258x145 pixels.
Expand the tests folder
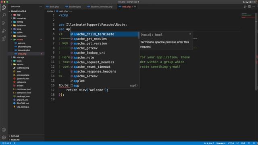pyautogui.click(x=19, y=61)
